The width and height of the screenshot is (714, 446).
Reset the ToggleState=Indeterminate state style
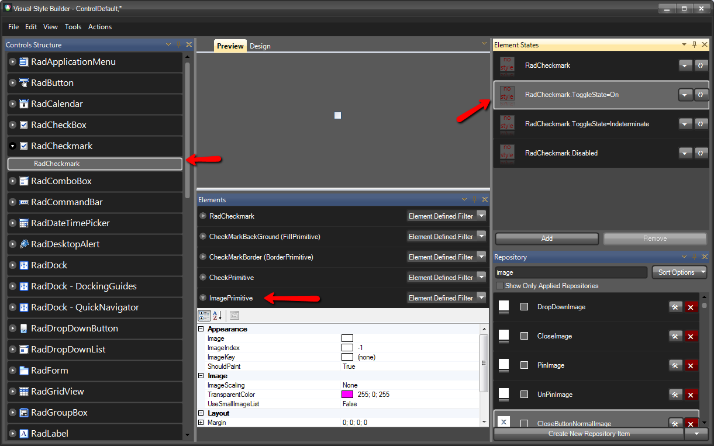pyautogui.click(x=701, y=124)
